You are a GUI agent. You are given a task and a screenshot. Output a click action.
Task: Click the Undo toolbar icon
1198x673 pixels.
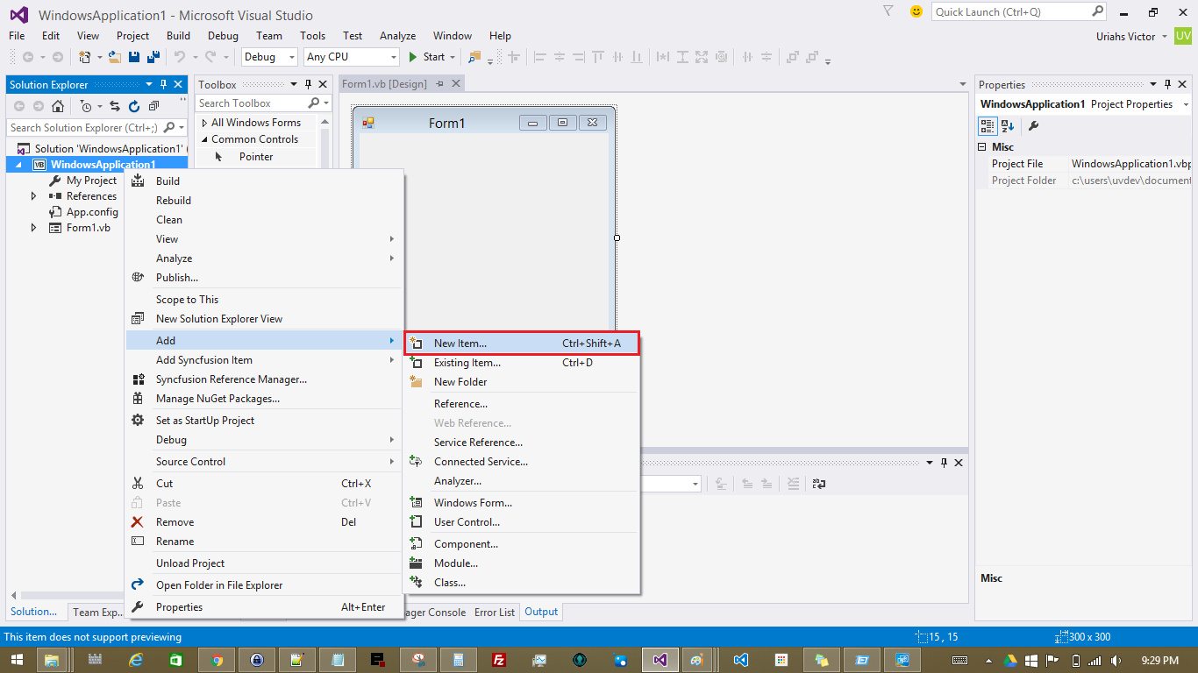[x=179, y=57]
